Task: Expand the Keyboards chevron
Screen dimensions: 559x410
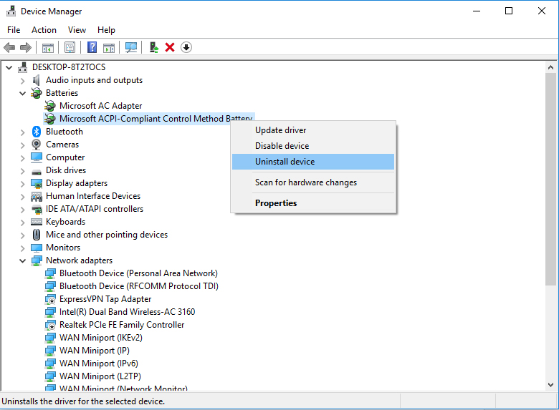Action: coord(23,223)
